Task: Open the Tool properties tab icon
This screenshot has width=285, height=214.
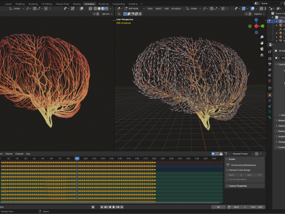Action: tap(270, 52)
